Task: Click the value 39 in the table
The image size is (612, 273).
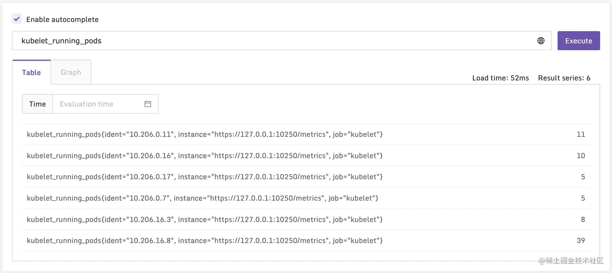Action: pos(580,240)
